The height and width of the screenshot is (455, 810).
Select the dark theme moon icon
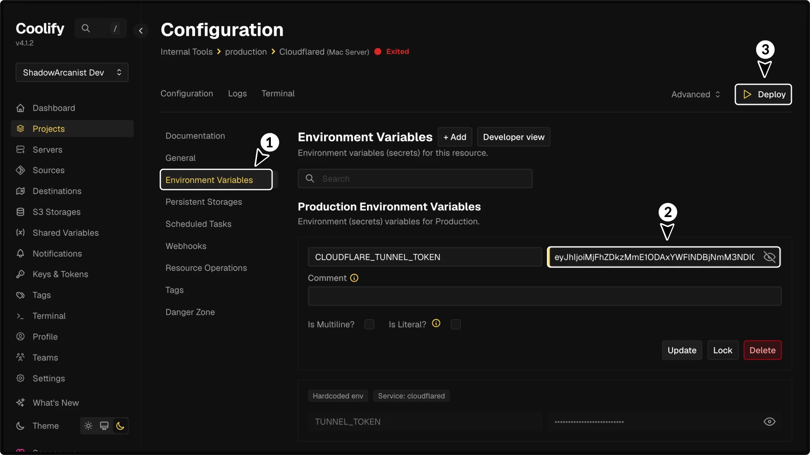click(x=120, y=426)
